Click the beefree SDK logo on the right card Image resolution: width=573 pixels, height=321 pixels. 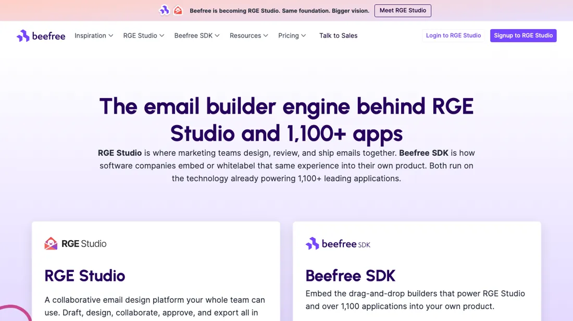tap(338, 243)
